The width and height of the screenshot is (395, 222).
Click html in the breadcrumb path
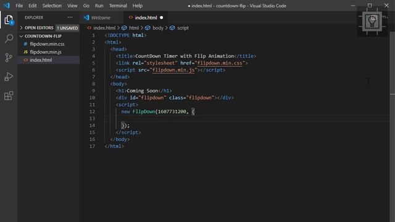click(134, 28)
